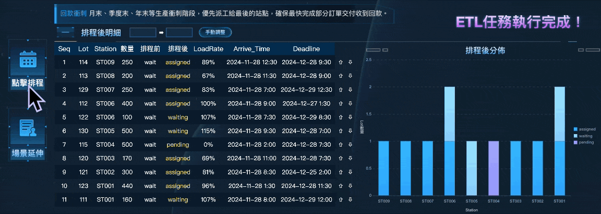
Task: Toggle pending series in chart legend
Action: pos(584,142)
